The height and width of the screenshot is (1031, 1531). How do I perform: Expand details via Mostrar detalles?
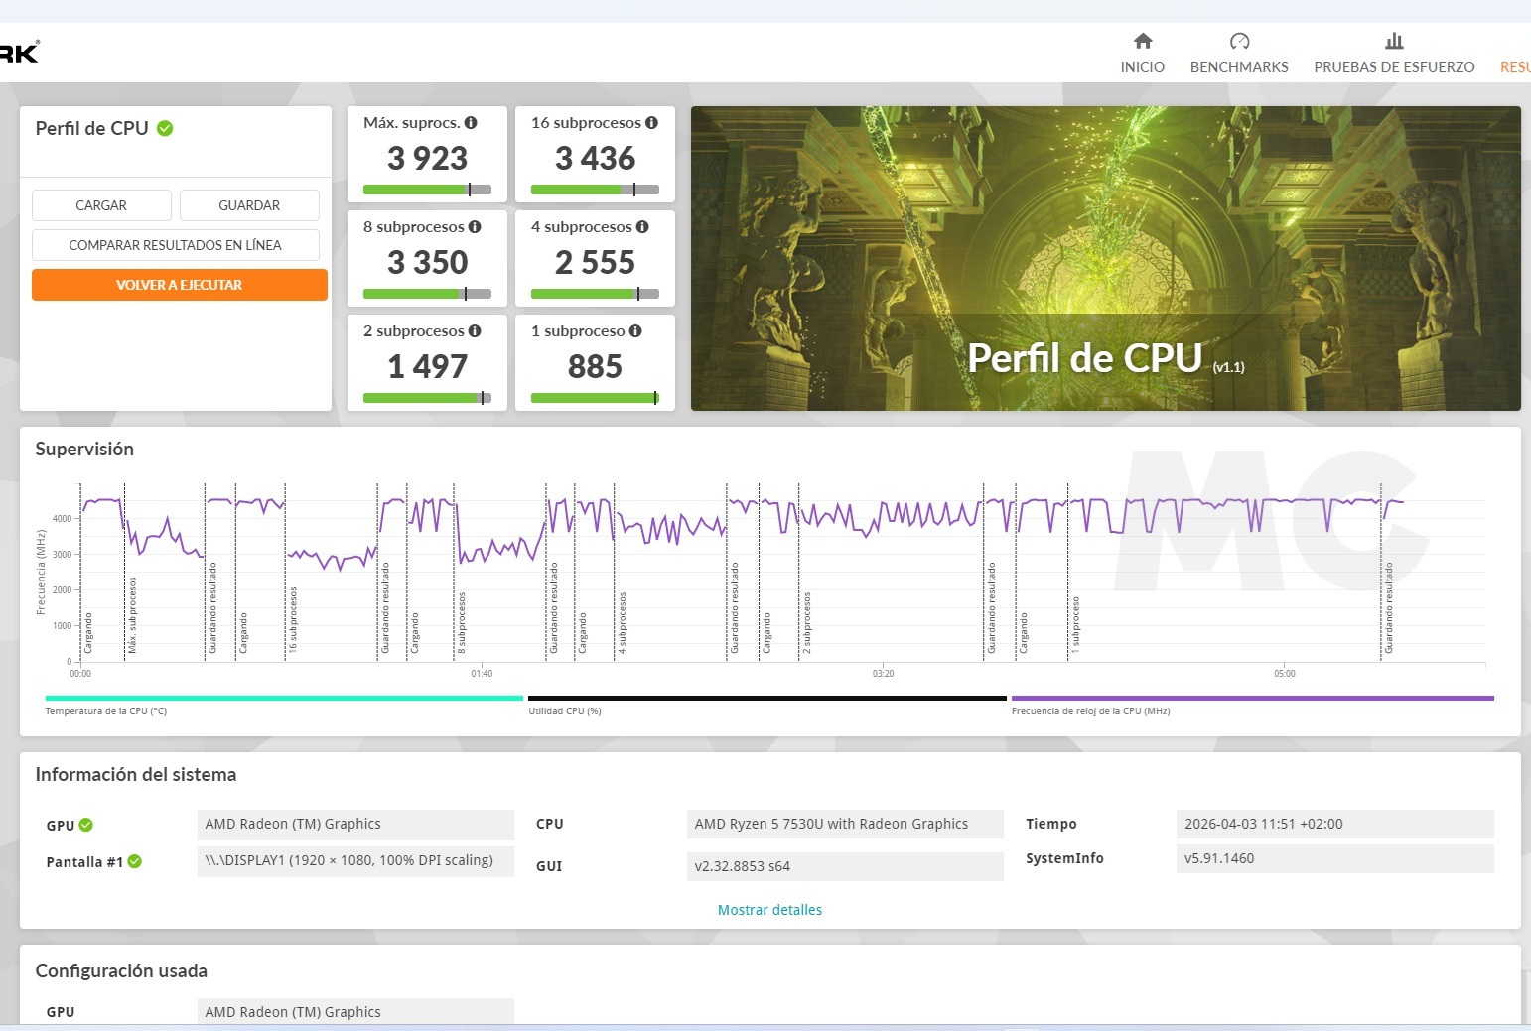769,910
